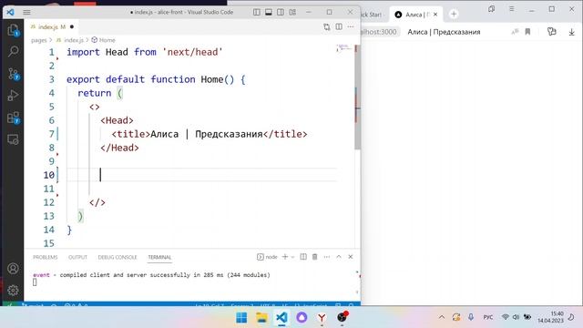
Task: Open the Windows Start menu
Action: (241, 318)
